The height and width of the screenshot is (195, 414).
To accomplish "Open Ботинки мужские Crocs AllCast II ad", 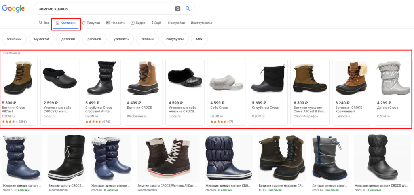I will 310,92.
